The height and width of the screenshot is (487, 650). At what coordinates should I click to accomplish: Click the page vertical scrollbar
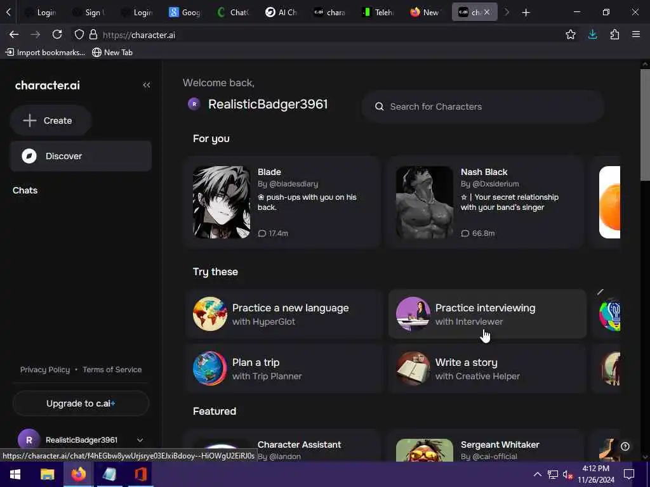(645, 124)
